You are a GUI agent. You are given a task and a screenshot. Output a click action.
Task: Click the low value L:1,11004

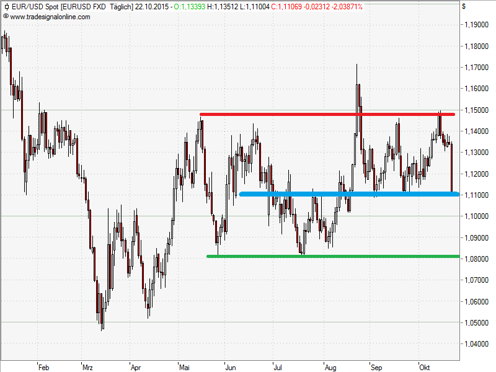pos(255,7)
